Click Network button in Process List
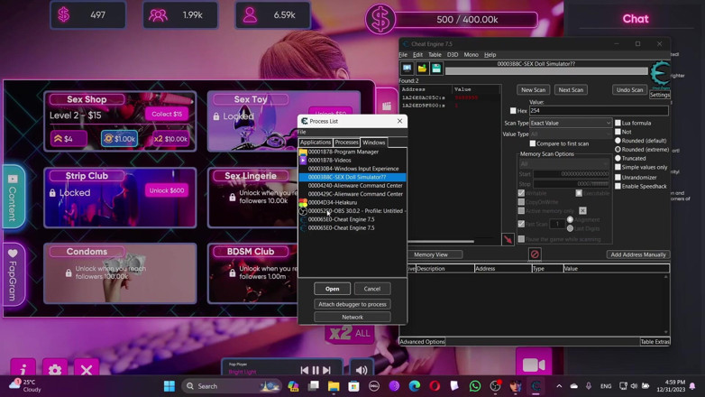Viewport: 705px width, 397px height. [352, 317]
